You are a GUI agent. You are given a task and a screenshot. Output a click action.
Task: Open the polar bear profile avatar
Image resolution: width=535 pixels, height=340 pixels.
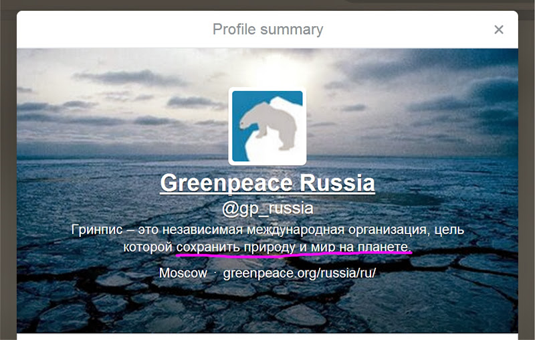267,126
